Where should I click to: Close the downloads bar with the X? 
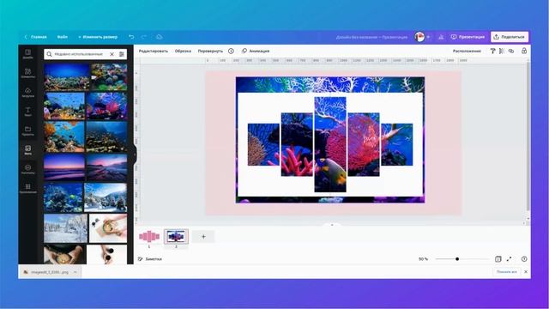[526, 272]
